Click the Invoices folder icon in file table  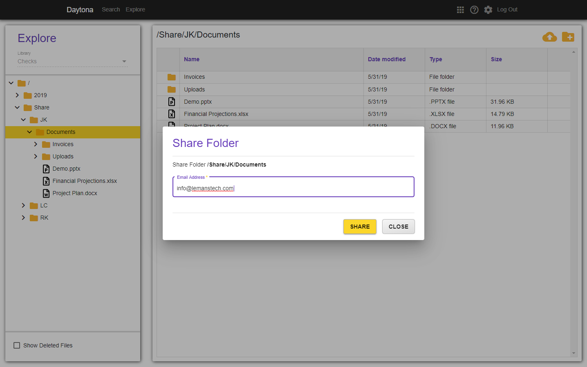coord(172,77)
